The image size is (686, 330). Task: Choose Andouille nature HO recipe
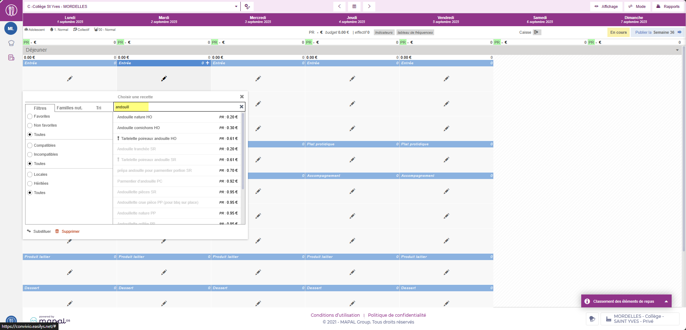177,117
